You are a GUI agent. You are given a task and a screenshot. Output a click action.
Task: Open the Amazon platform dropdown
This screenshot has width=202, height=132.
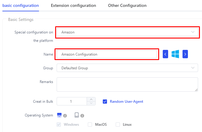127,32
